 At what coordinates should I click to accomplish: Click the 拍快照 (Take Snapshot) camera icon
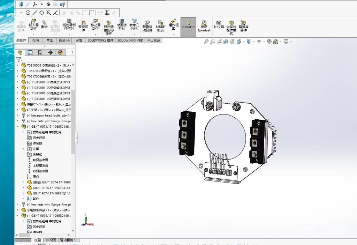coord(219,24)
